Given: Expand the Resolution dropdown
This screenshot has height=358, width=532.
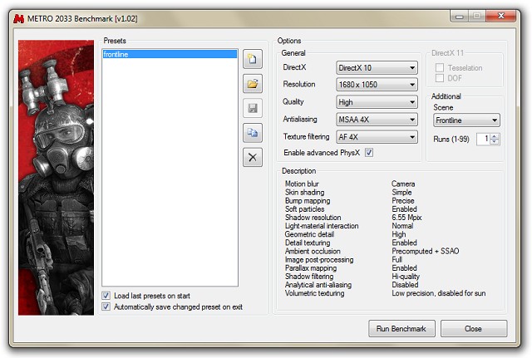Looking at the screenshot, I should tap(377, 85).
